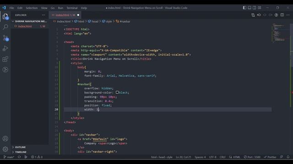The width and height of the screenshot is (293, 164).
Task: Open the Run menu
Action: (60, 8)
